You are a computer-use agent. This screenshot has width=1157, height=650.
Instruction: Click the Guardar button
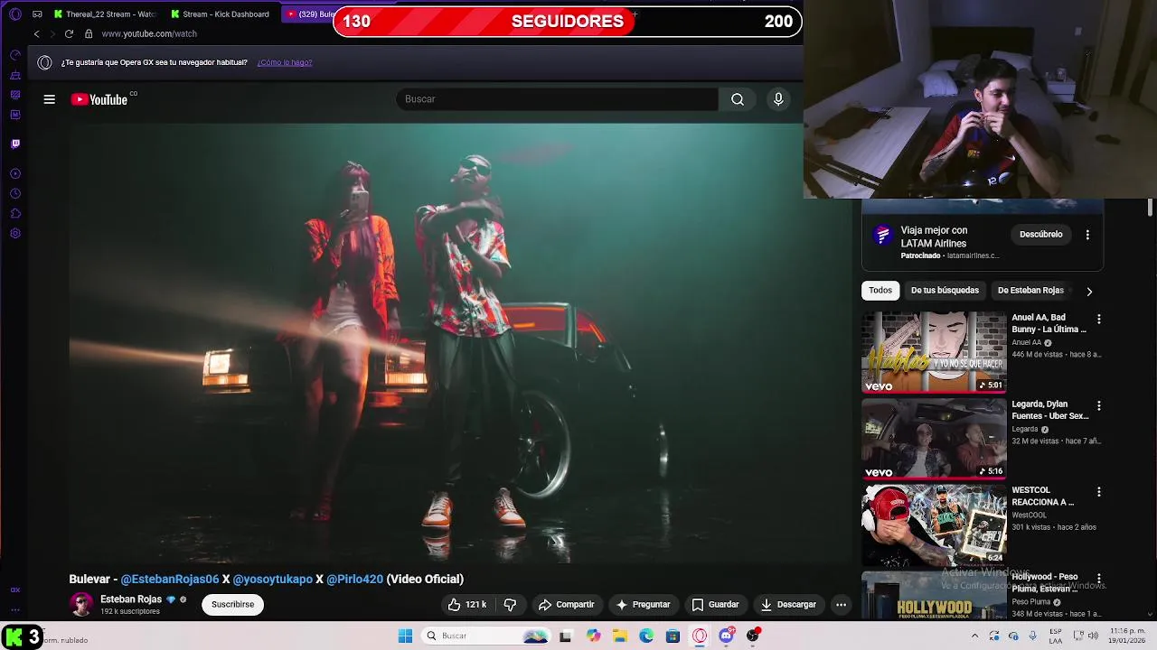point(715,605)
